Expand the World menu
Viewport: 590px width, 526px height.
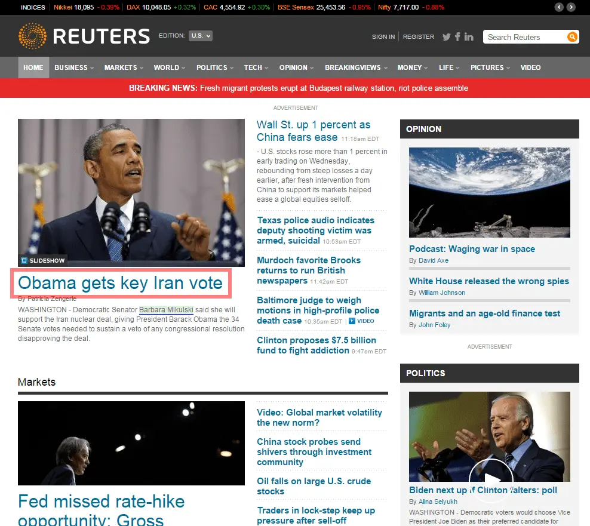170,67
